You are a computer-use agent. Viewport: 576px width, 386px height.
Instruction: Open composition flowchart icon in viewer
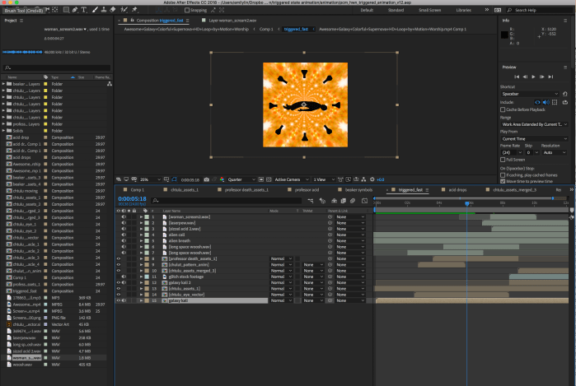[x=363, y=179]
